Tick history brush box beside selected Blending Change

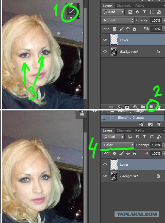pyautogui.click(x=104, y=118)
